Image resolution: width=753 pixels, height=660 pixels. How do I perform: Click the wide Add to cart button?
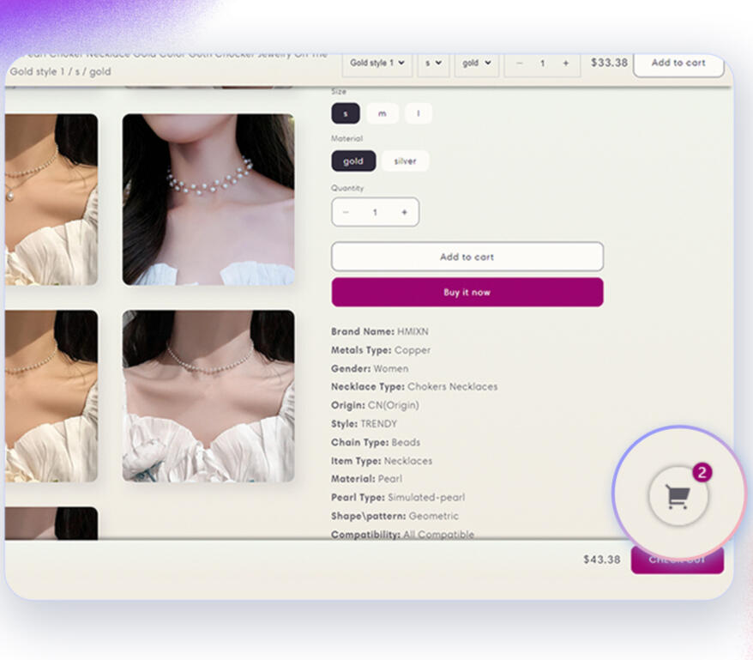[467, 257]
